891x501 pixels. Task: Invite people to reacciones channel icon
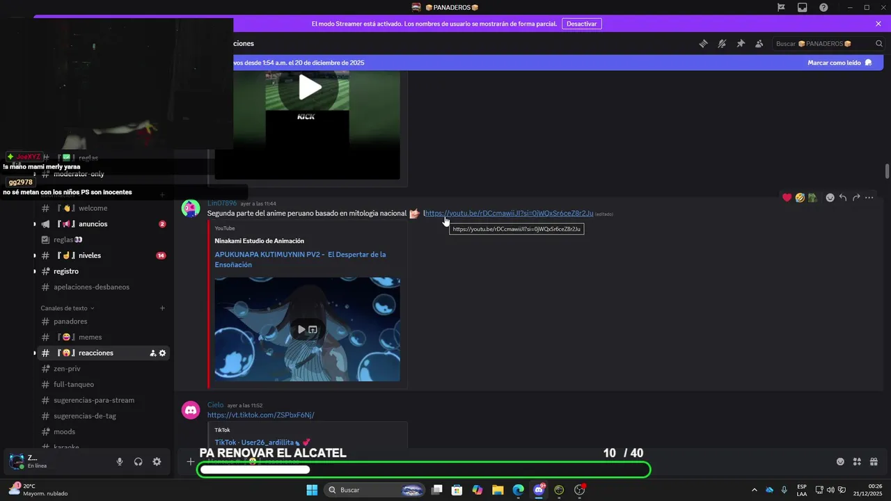pyautogui.click(x=152, y=353)
